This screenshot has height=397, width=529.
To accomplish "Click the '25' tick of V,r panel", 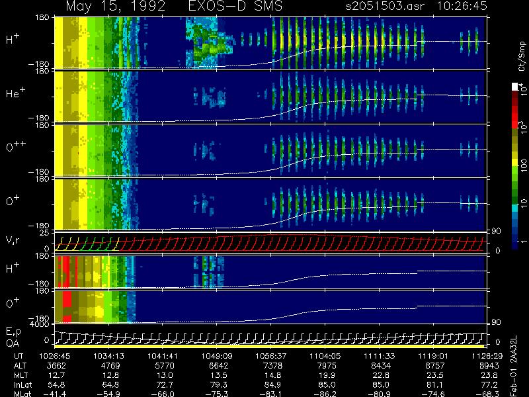I will pos(45,233).
